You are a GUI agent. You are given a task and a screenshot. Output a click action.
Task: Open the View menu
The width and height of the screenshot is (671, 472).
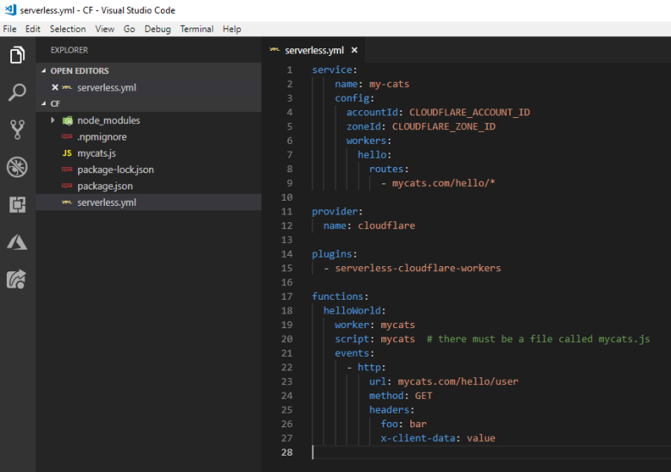pos(104,28)
